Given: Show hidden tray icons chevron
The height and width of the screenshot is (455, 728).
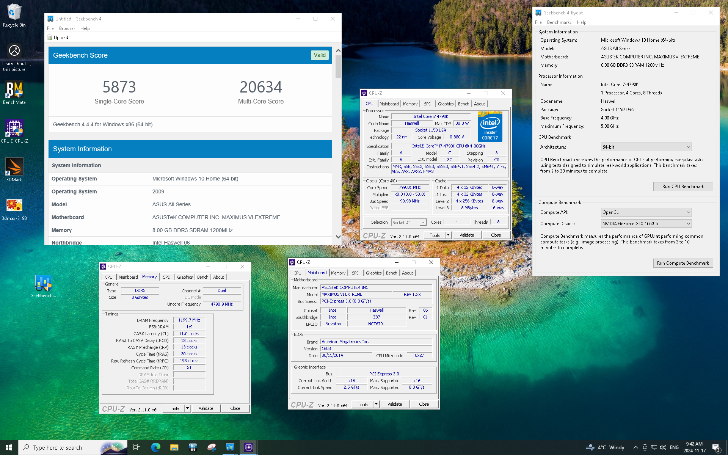Looking at the screenshot, I should pyautogui.click(x=635, y=447).
